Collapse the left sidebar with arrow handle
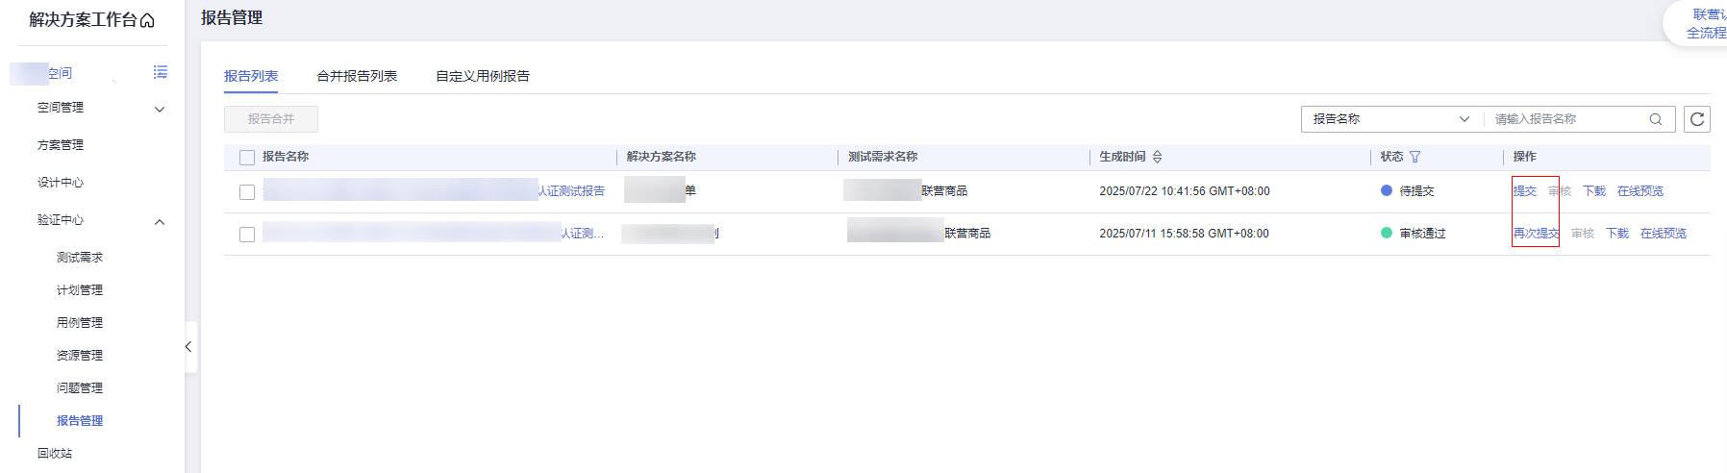1727x473 pixels. pyautogui.click(x=188, y=347)
